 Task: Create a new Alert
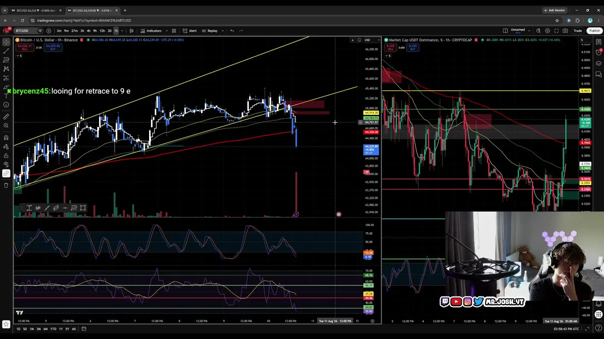190,31
